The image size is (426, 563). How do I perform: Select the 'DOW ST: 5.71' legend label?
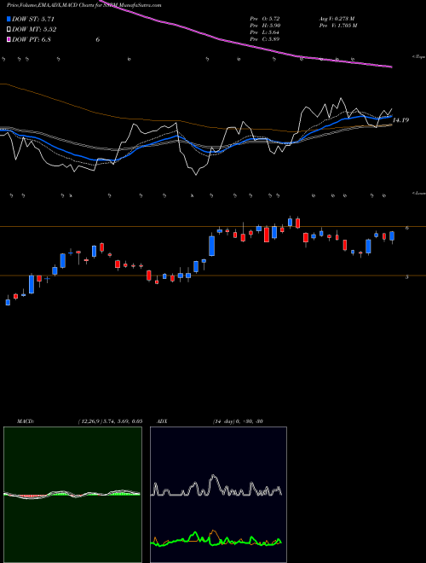point(33,19)
